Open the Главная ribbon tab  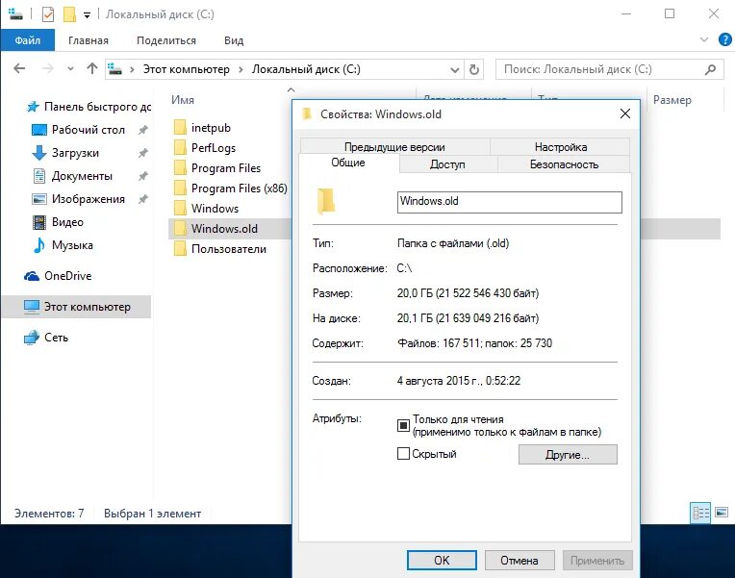[89, 40]
